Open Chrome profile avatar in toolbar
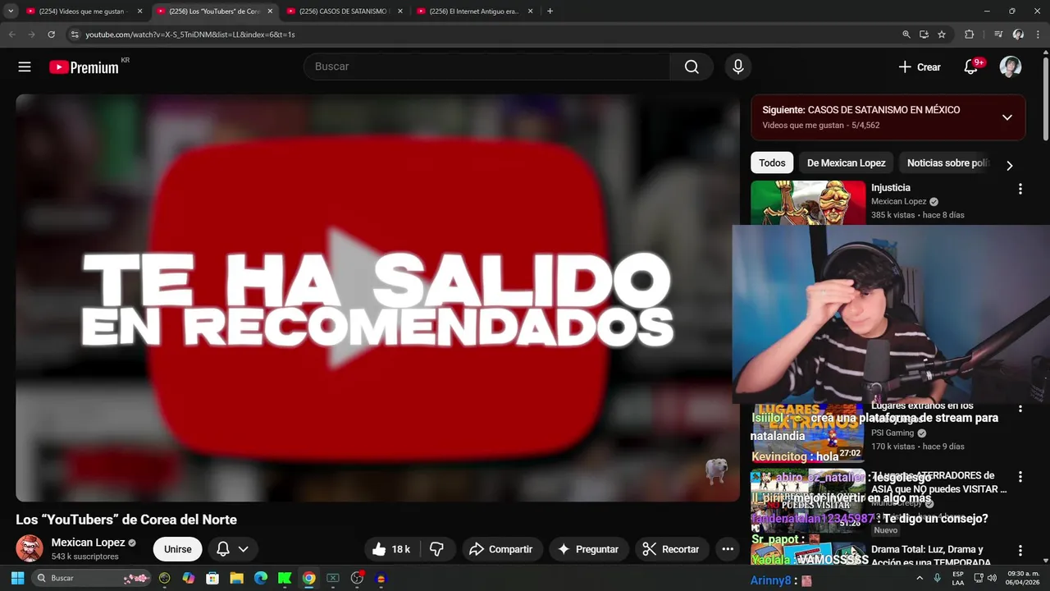The image size is (1050, 591). click(1018, 34)
